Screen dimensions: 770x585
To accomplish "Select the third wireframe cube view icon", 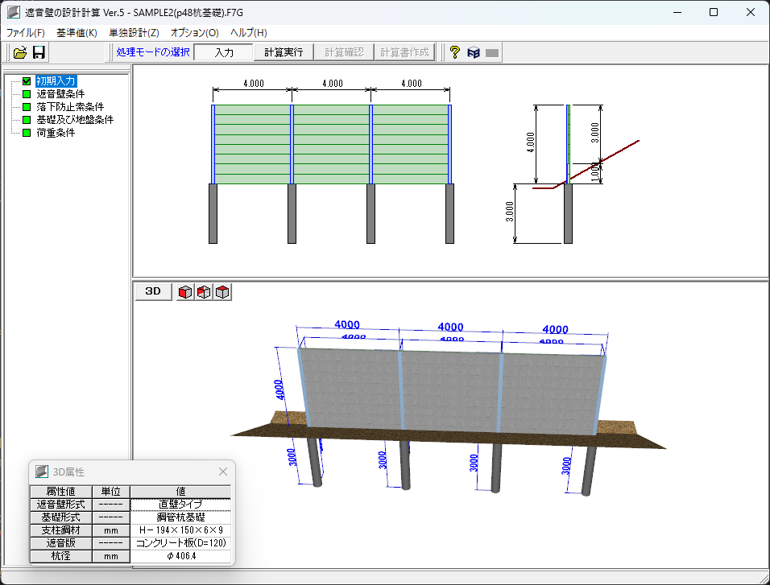I will (222, 292).
